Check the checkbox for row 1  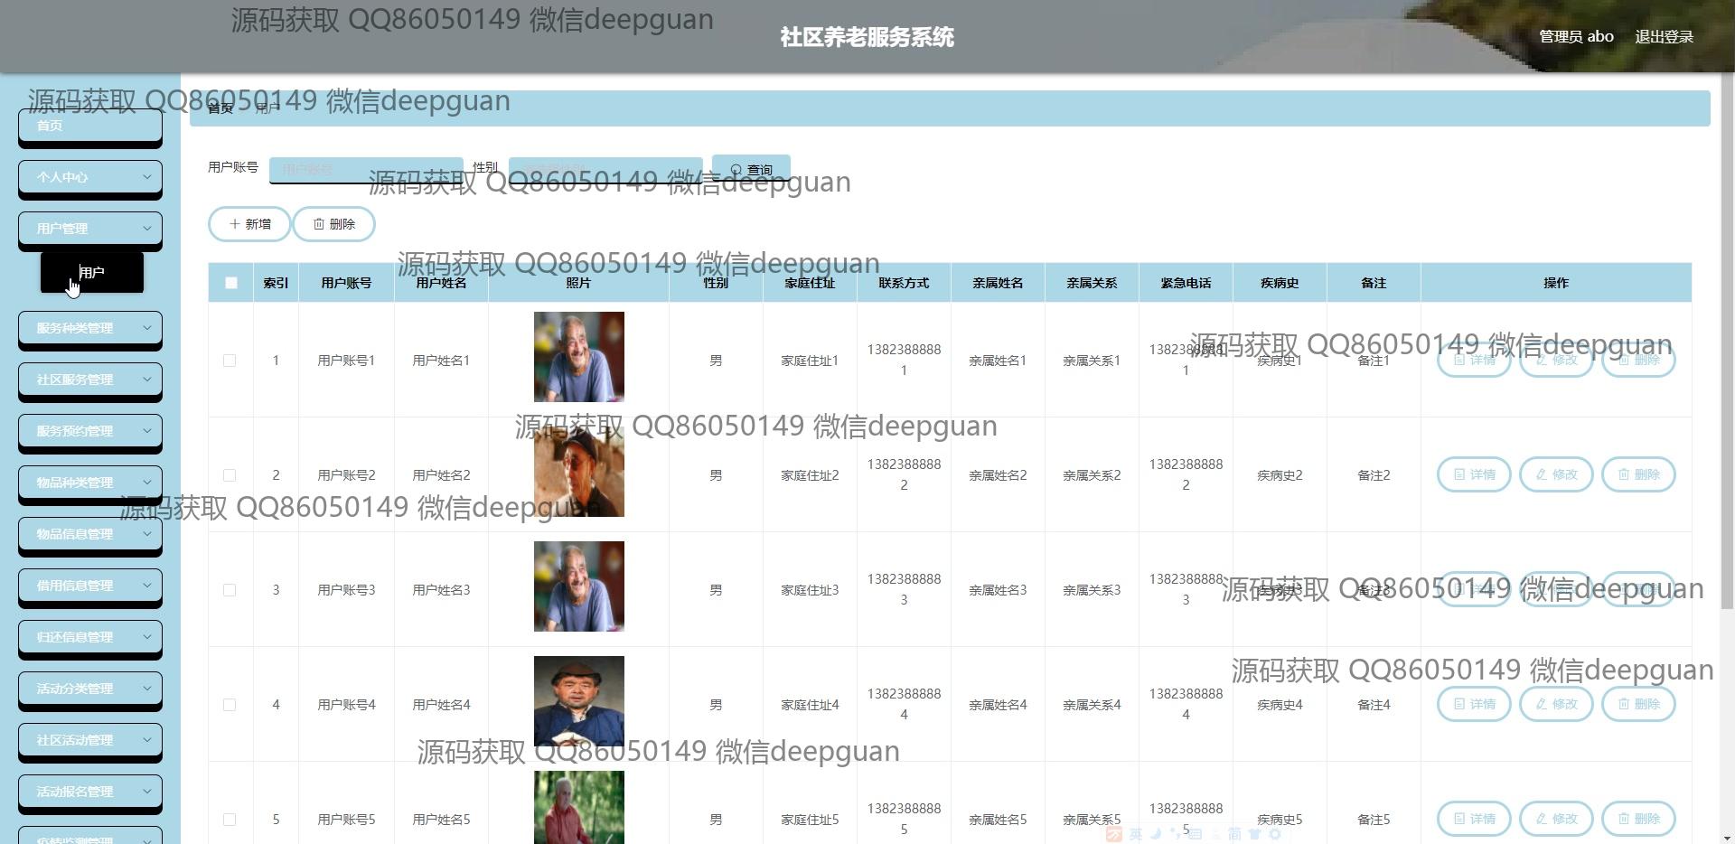coord(230,361)
